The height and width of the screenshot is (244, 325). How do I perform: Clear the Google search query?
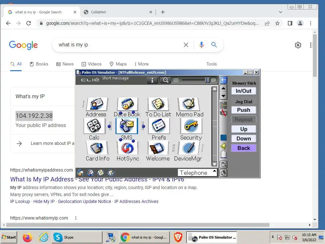pos(186,45)
